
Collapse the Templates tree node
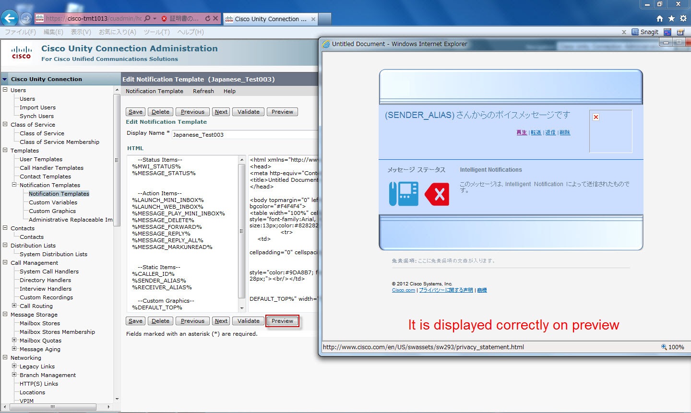pos(5,150)
